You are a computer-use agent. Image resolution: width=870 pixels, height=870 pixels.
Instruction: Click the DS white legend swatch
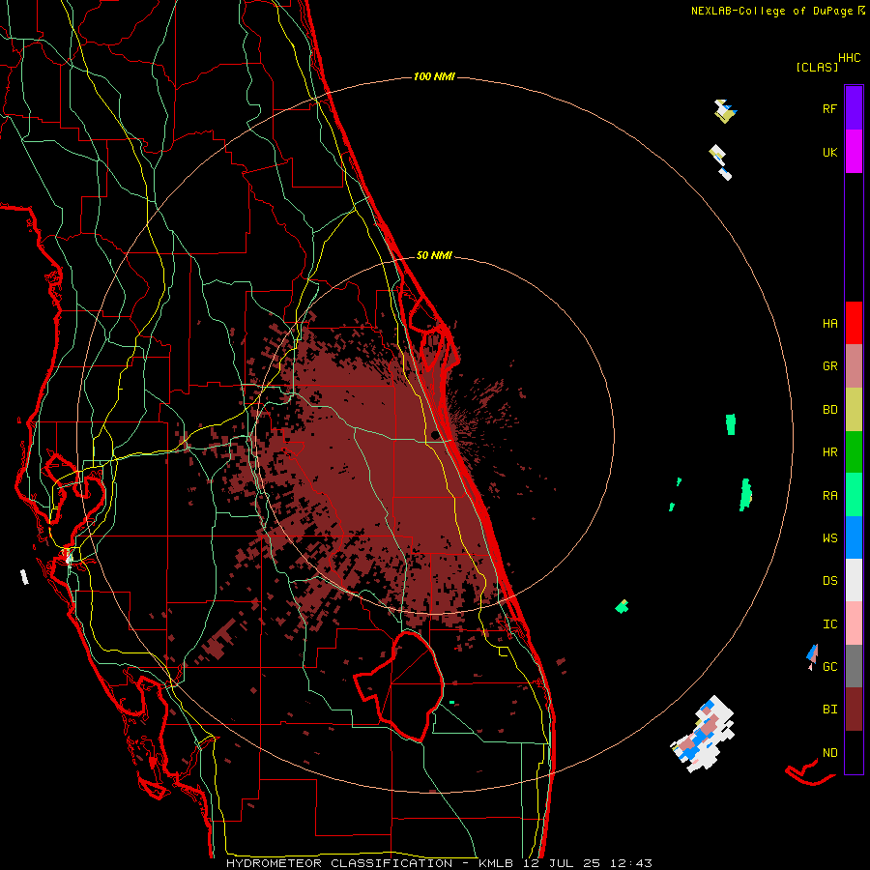coord(854,580)
